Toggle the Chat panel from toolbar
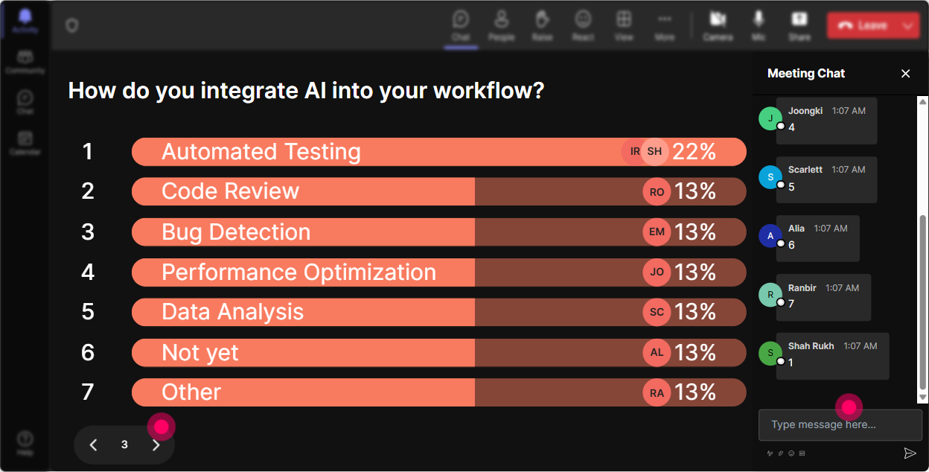The width and height of the screenshot is (929, 472). click(461, 25)
